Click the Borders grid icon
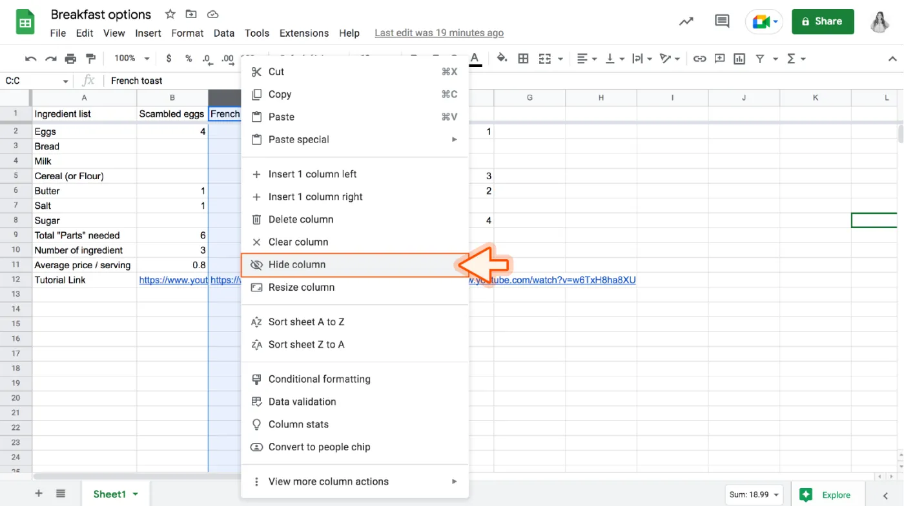The width and height of the screenshot is (904, 506). point(523,59)
